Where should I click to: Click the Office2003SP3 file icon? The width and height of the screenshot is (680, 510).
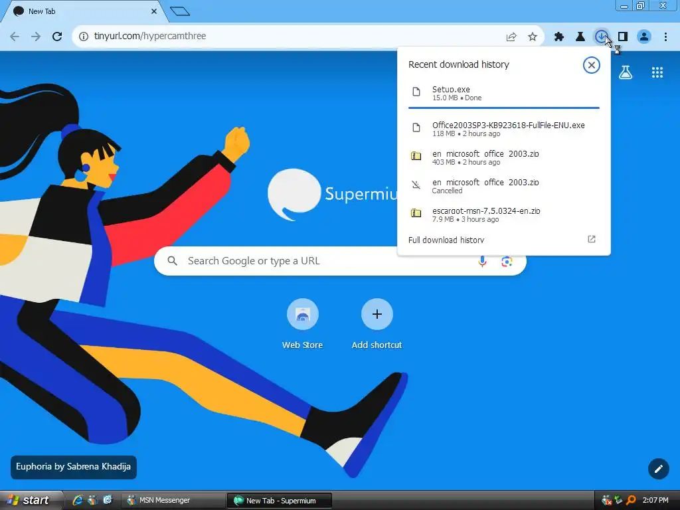coord(416,127)
